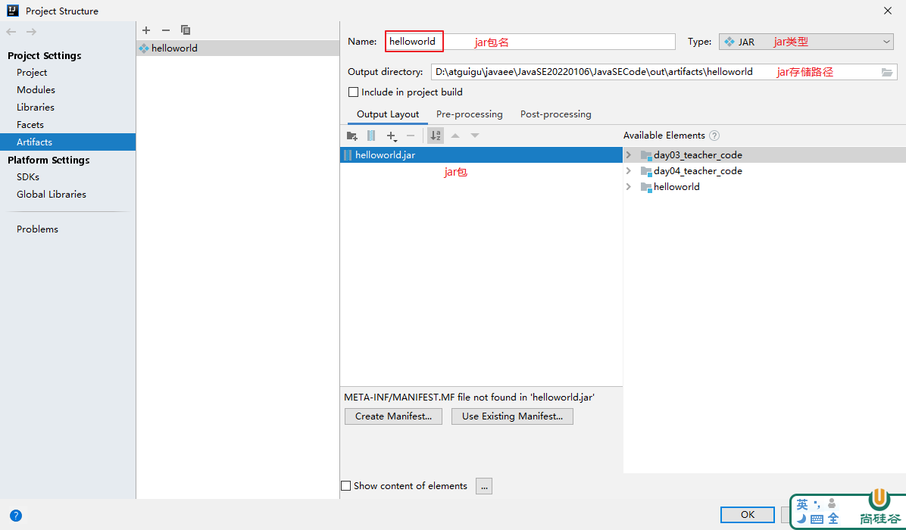Switch to the Post-processing tab

coord(555,114)
